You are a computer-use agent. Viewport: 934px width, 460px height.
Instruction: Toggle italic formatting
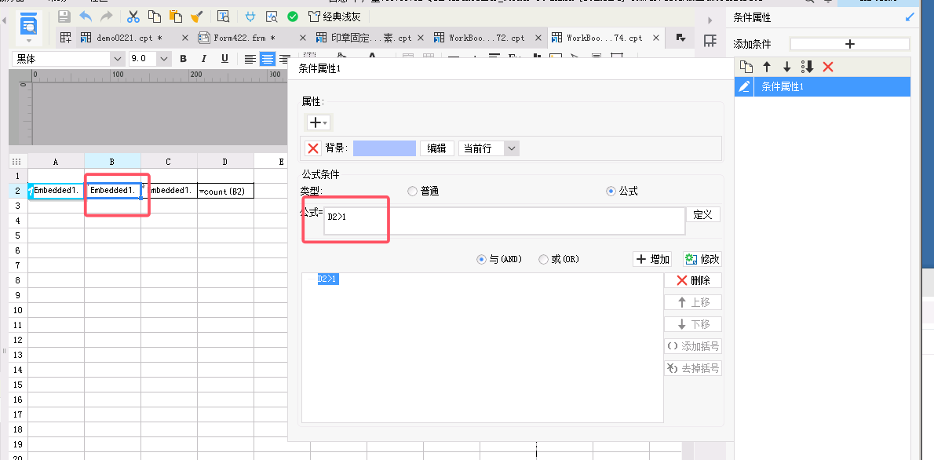[x=204, y=58]
